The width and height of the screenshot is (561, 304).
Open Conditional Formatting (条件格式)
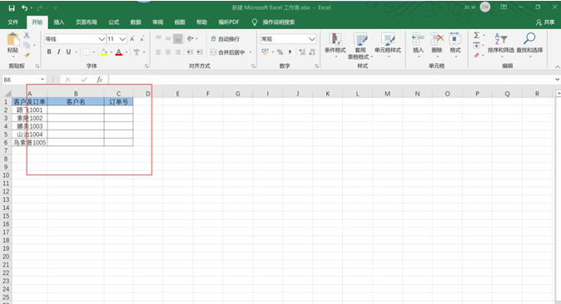(x=335, y=44)
